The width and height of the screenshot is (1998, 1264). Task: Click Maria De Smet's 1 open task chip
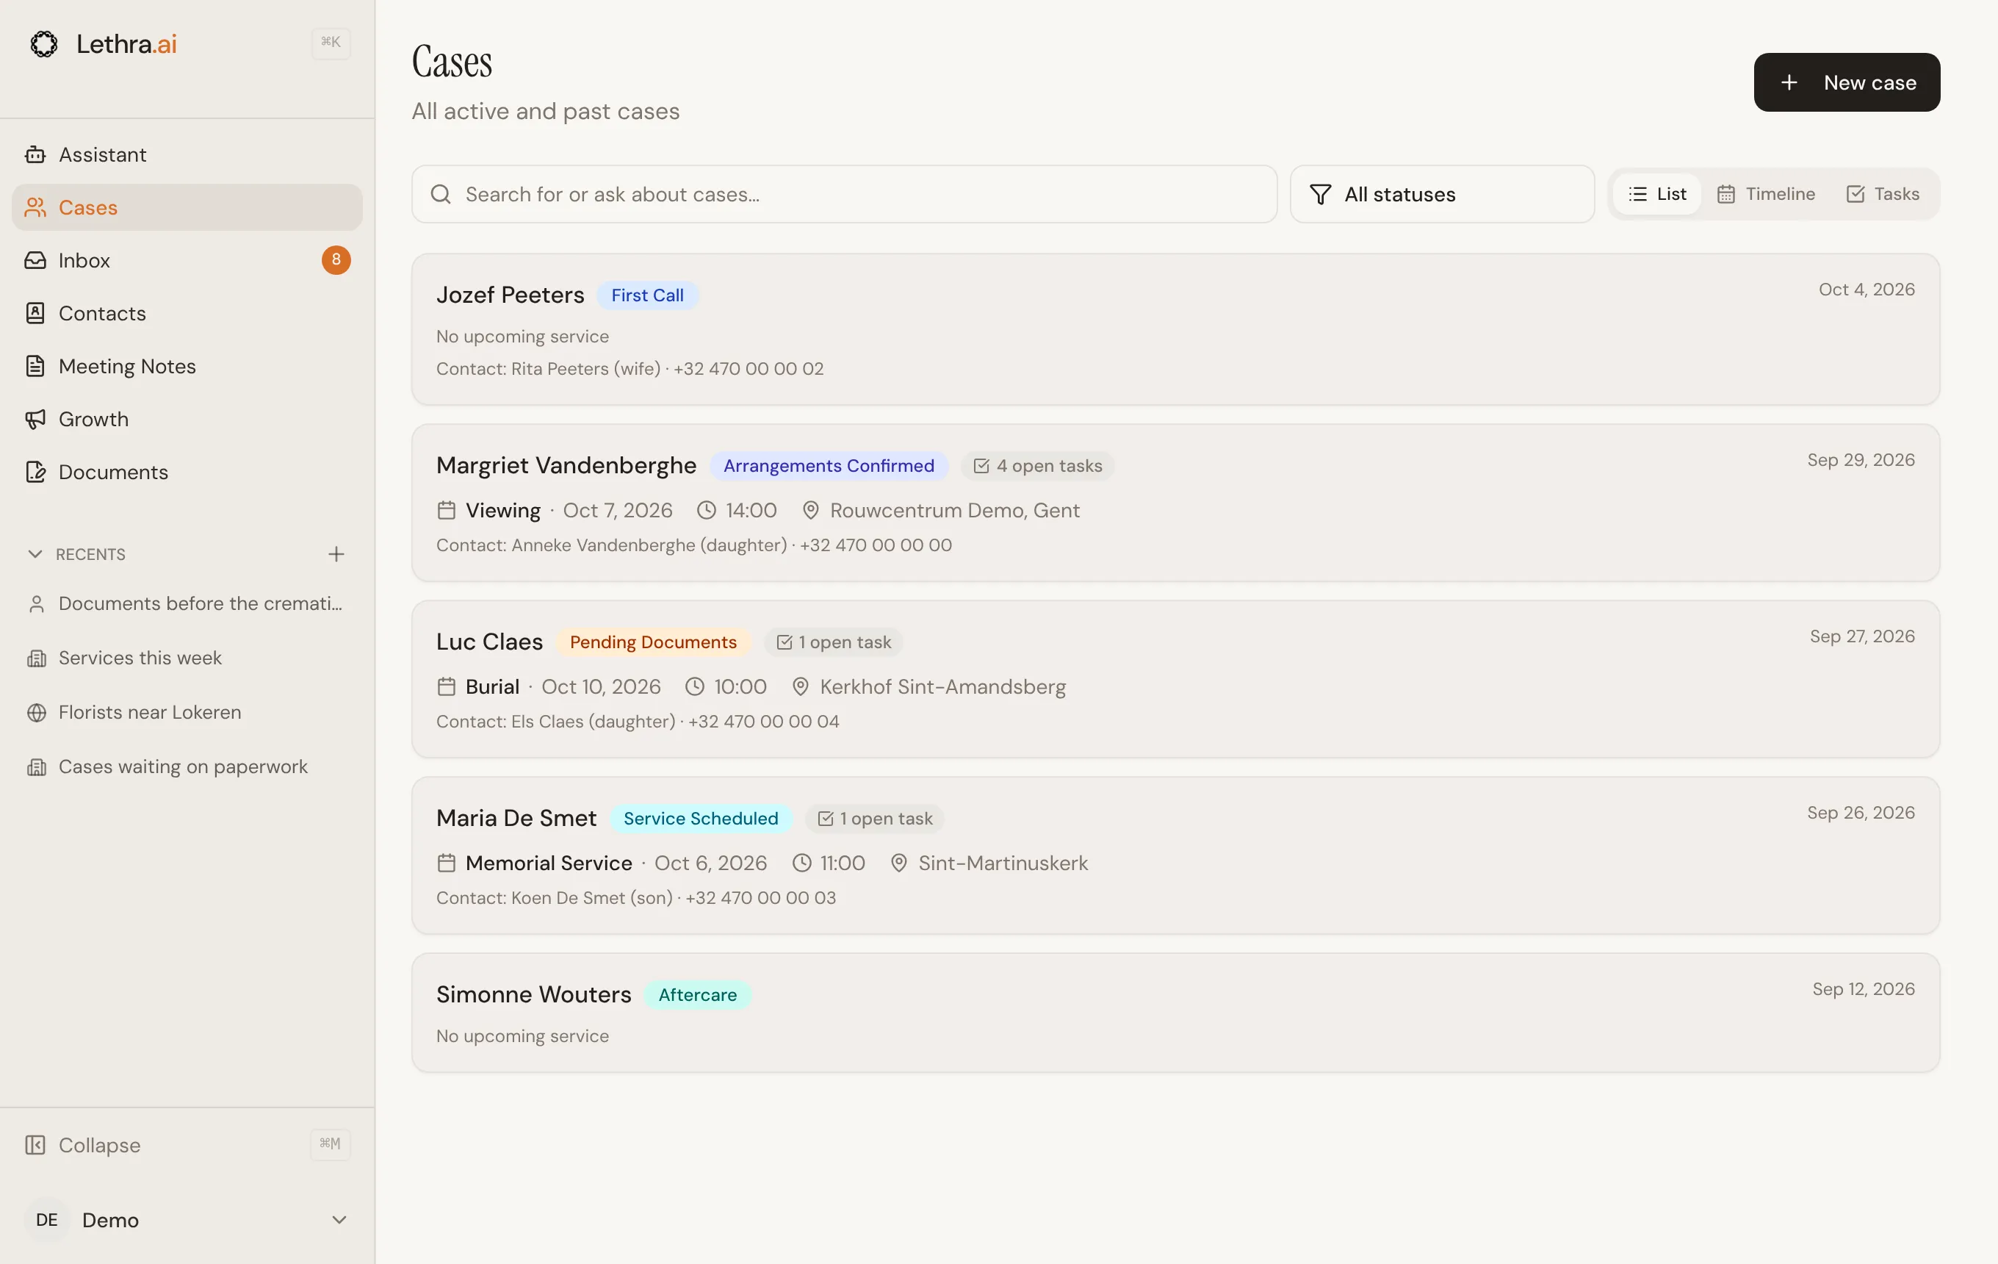pyautogui.click(x=875, y=819)
